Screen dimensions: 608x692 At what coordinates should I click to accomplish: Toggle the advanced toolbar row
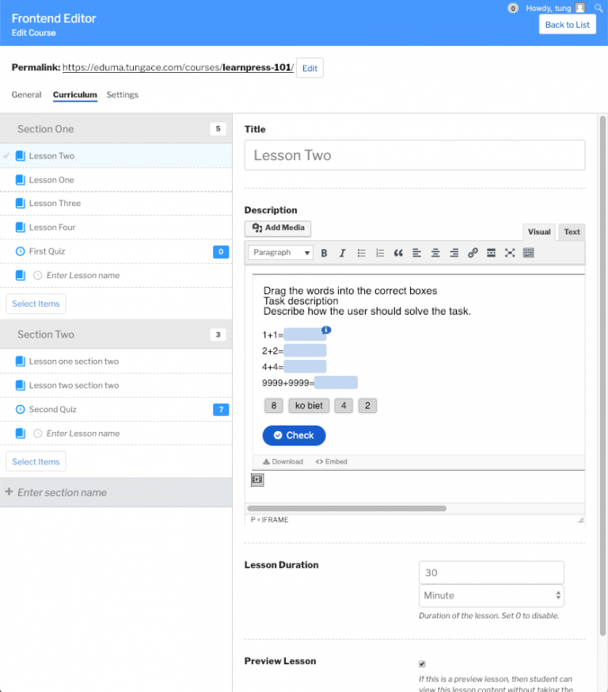(x=529, y=253)
